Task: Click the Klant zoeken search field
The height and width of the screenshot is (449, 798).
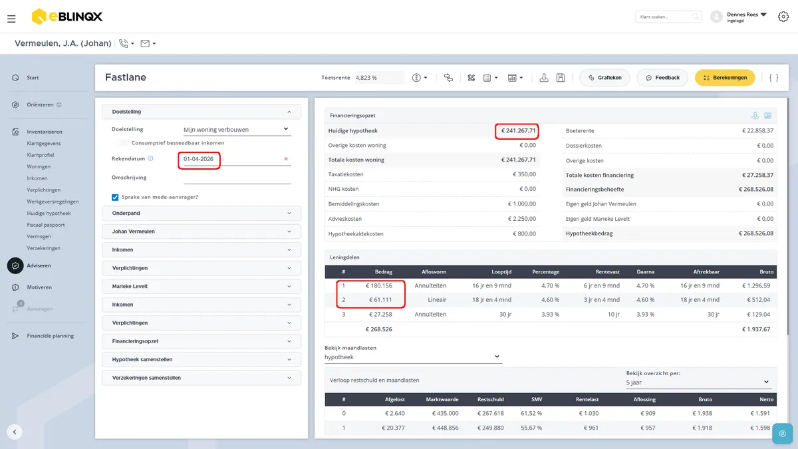Action: click(668, 17)
